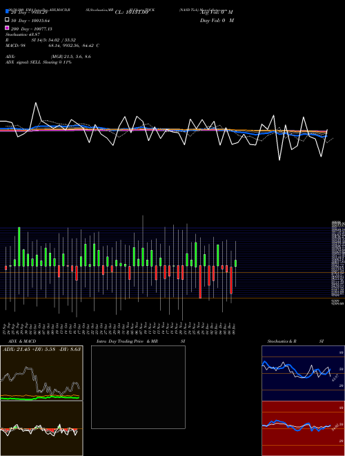The image size is (345, 456).
Task: Click the white 50 Day legend swatch
Action: 7,20
